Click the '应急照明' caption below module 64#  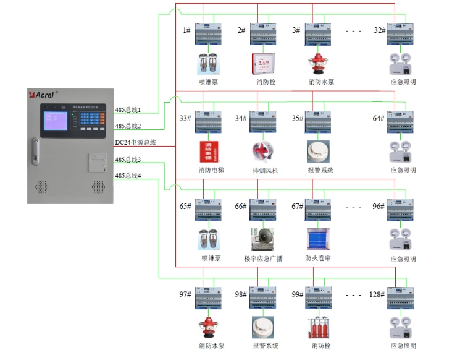coord(403,170)
